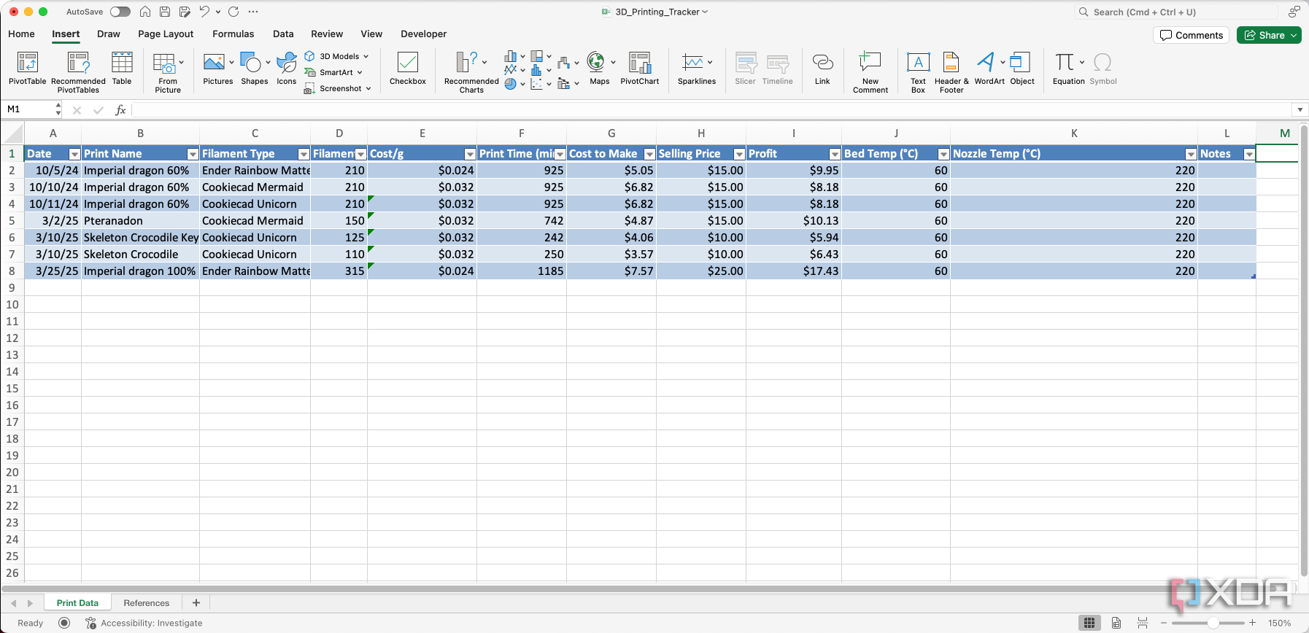Open the Formulas ribbon tab
This screenshot has width=1309, height=633.
(233, 34)
